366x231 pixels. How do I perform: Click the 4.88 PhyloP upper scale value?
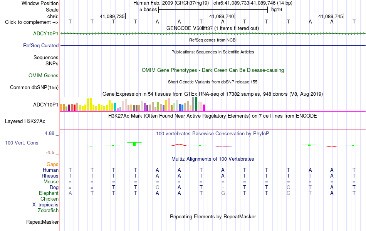pos(49,133)
